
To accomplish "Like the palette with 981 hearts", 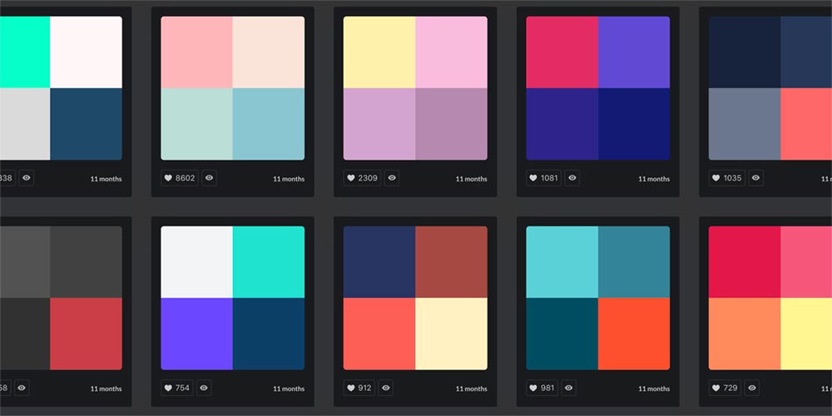I will pos(542,388).
